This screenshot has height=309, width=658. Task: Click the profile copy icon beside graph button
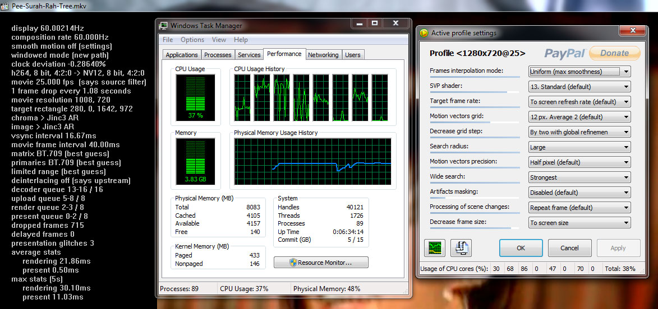461,247
